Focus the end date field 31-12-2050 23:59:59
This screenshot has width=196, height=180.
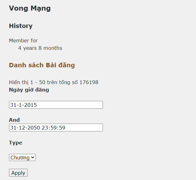click(x=56, y=128)
